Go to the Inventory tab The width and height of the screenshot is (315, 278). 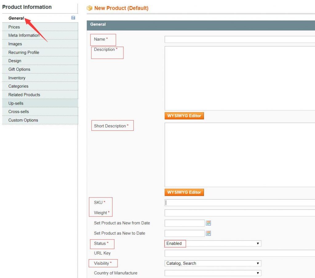(17, 78)
